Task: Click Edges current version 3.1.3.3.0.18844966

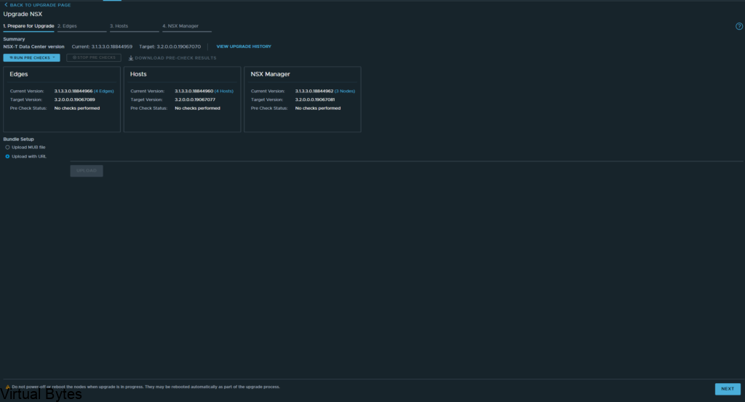Action: click(73, 91)
